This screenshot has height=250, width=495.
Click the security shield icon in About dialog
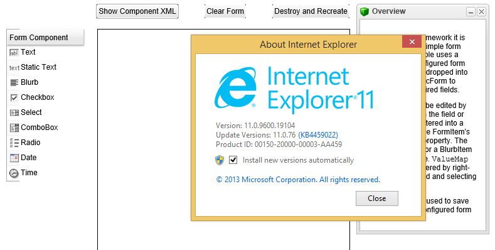(x=220, y=160)
